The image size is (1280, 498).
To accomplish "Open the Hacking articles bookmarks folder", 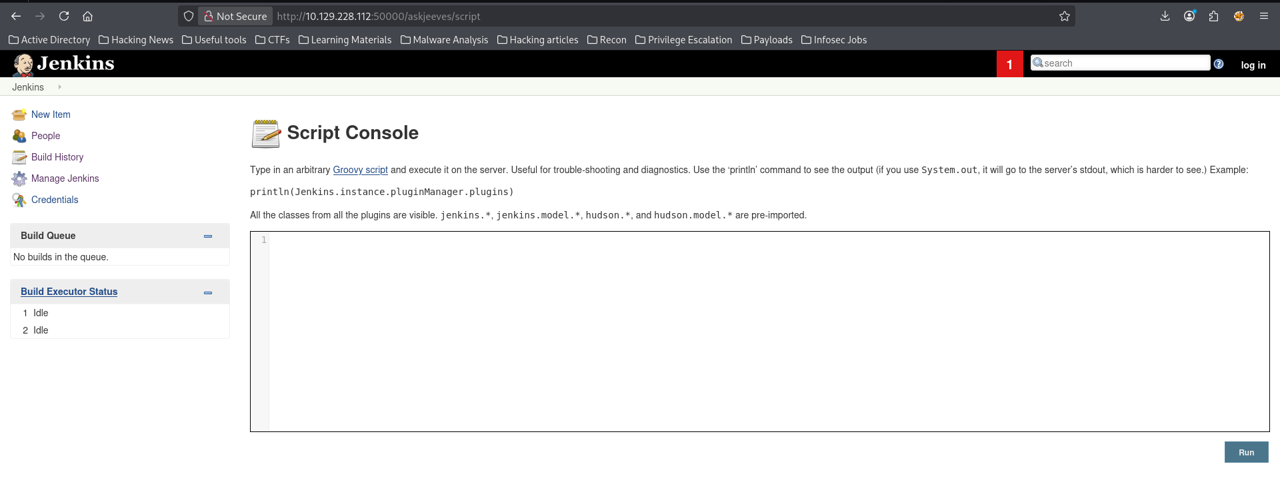I will (538, 40).
